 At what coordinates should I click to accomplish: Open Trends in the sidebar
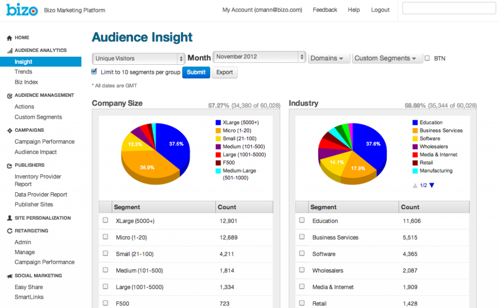[x=23, y=72]
